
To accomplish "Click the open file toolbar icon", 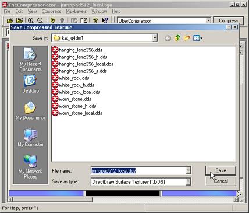I will [10, 20].
